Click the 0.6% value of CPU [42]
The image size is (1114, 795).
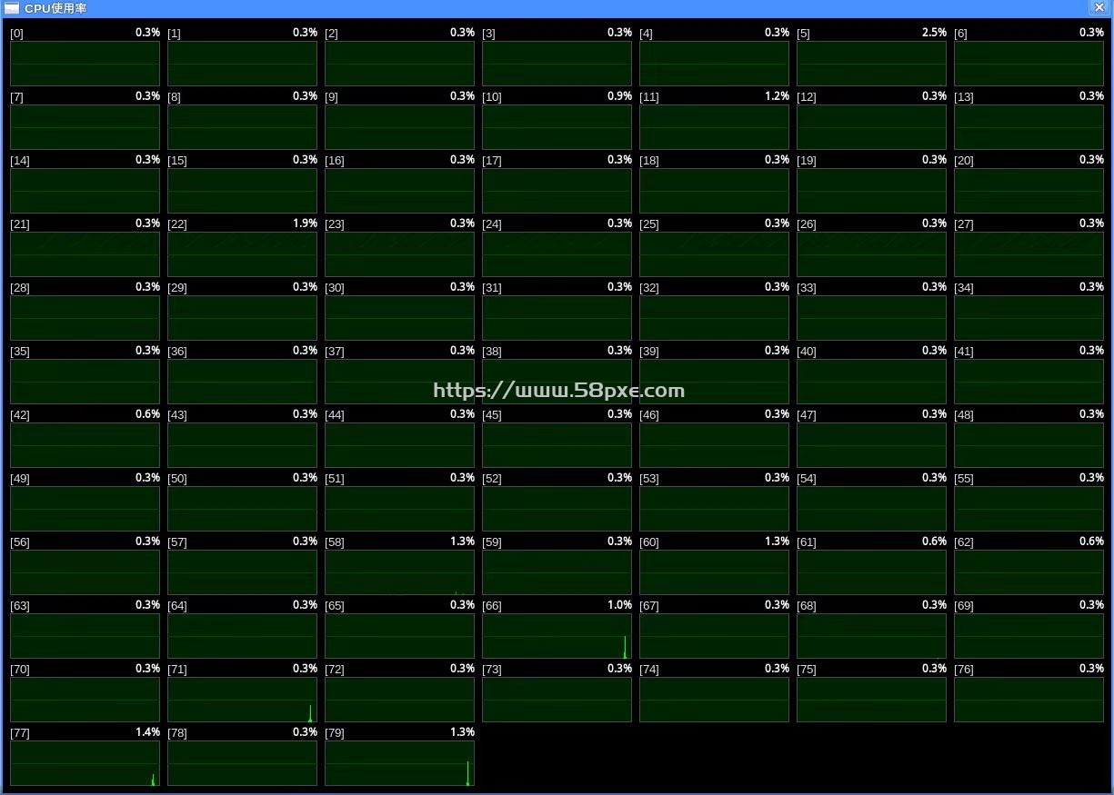point(147,414)
